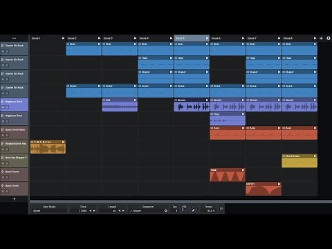Add a new scene with the plus icon
Viewport: 332px width, 249px height.
click(x=321, y=38)
